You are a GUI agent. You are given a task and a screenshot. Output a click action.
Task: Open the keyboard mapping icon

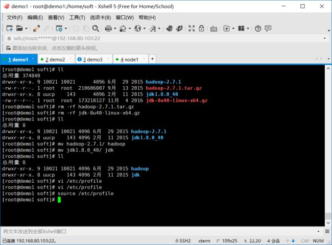tap(214, 29)
